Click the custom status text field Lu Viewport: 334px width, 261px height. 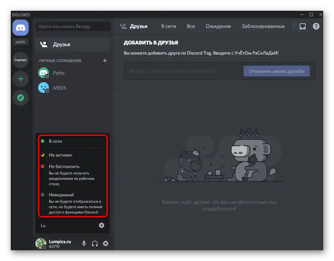pos(68,225)
